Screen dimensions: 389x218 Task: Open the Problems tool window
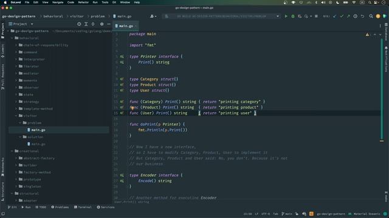tap(60, 207)
